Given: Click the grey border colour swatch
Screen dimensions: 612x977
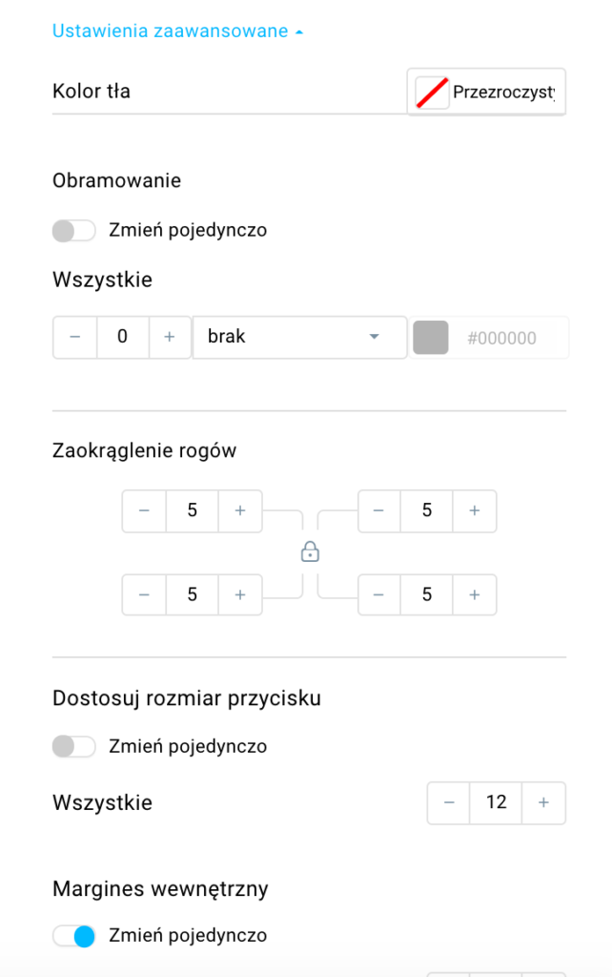Looking at the screenshot, I should 431,338.
